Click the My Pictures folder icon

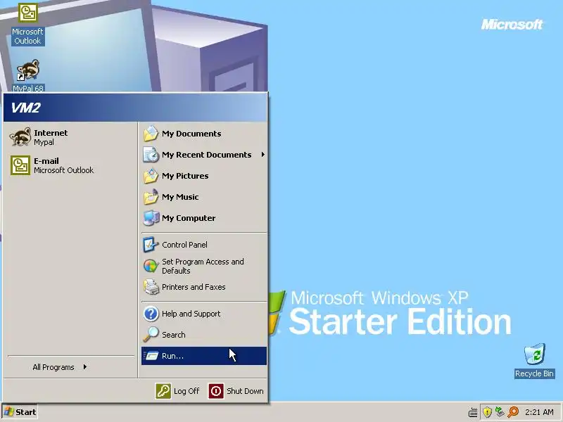tap(151, 176)
